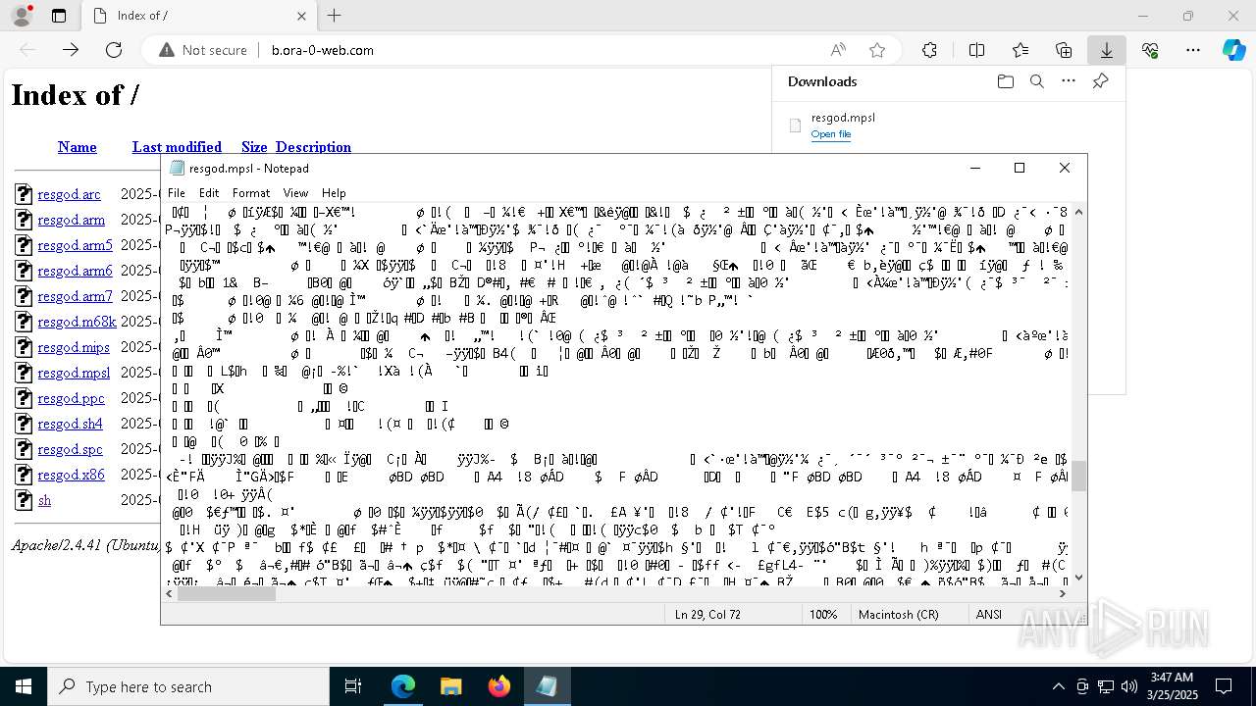Click Notepad vertical scrollbar up arrow
Viewport: 1256px width, 706px height.
coord(1079,211)
